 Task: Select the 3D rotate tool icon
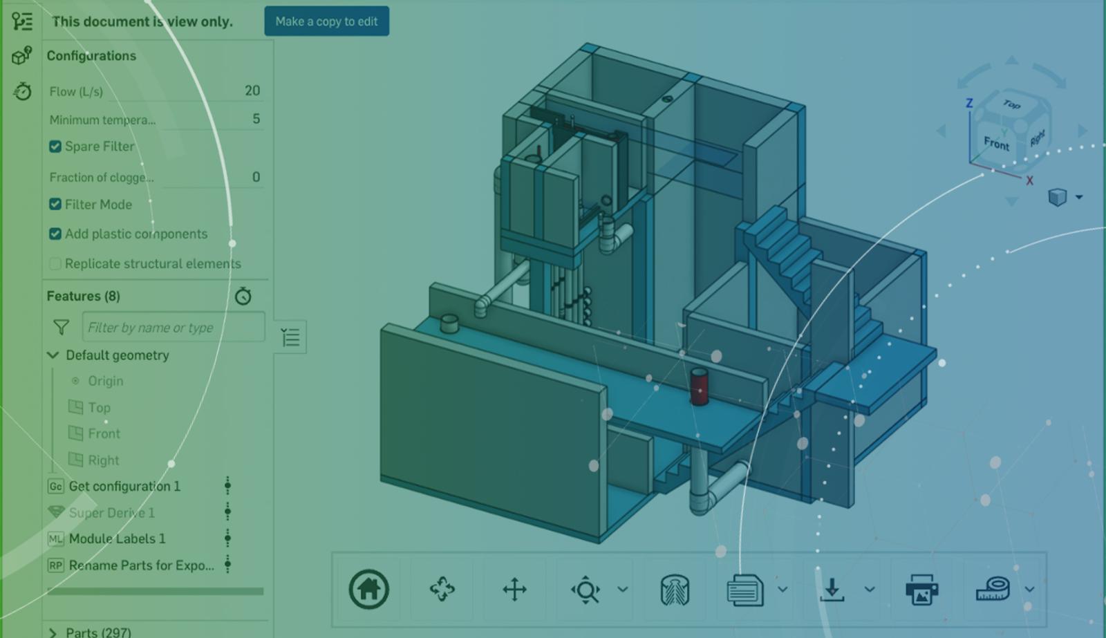tap(442, 590)
